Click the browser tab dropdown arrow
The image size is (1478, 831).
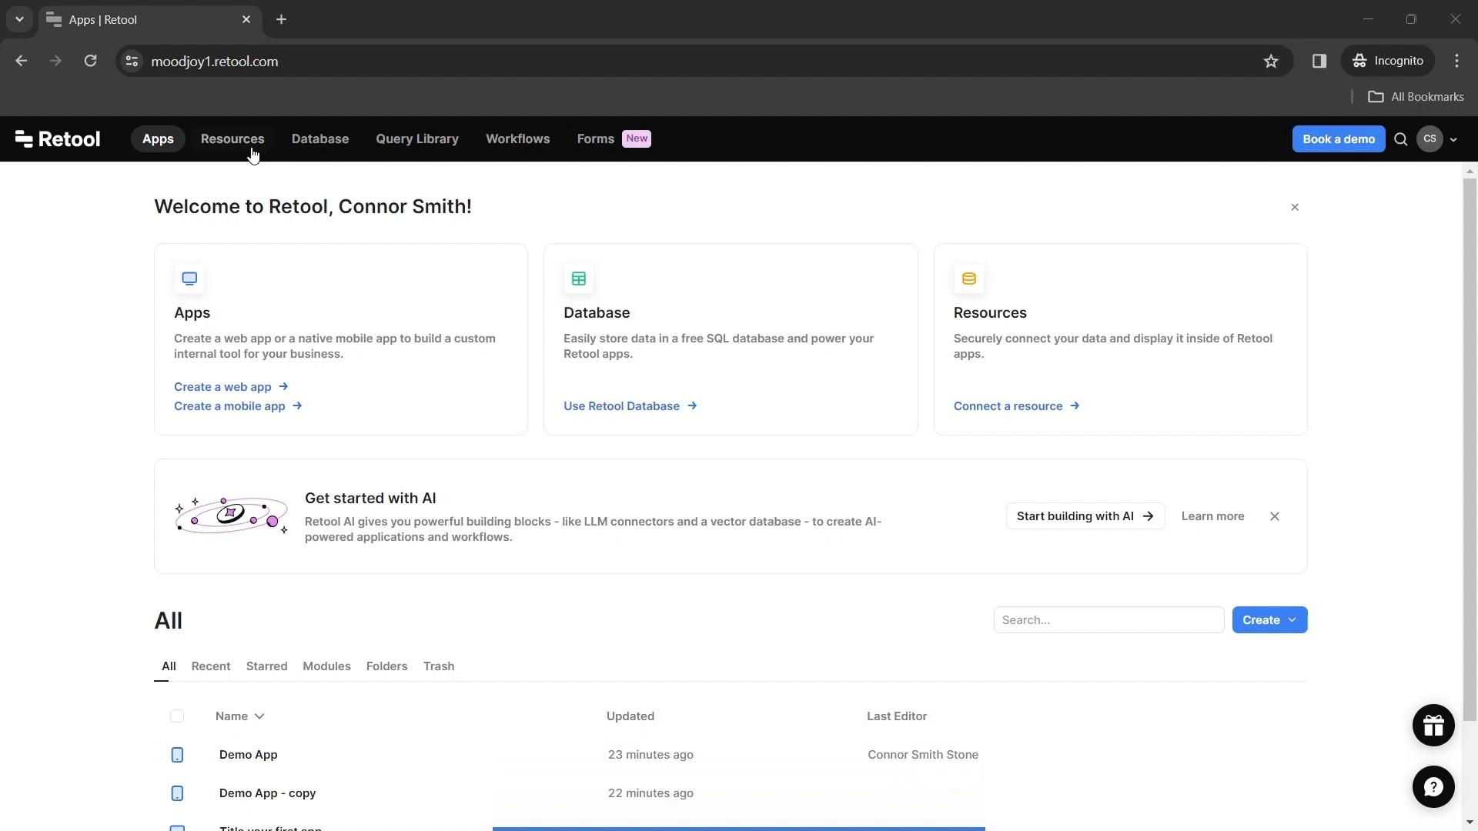[x=19, y=19]
